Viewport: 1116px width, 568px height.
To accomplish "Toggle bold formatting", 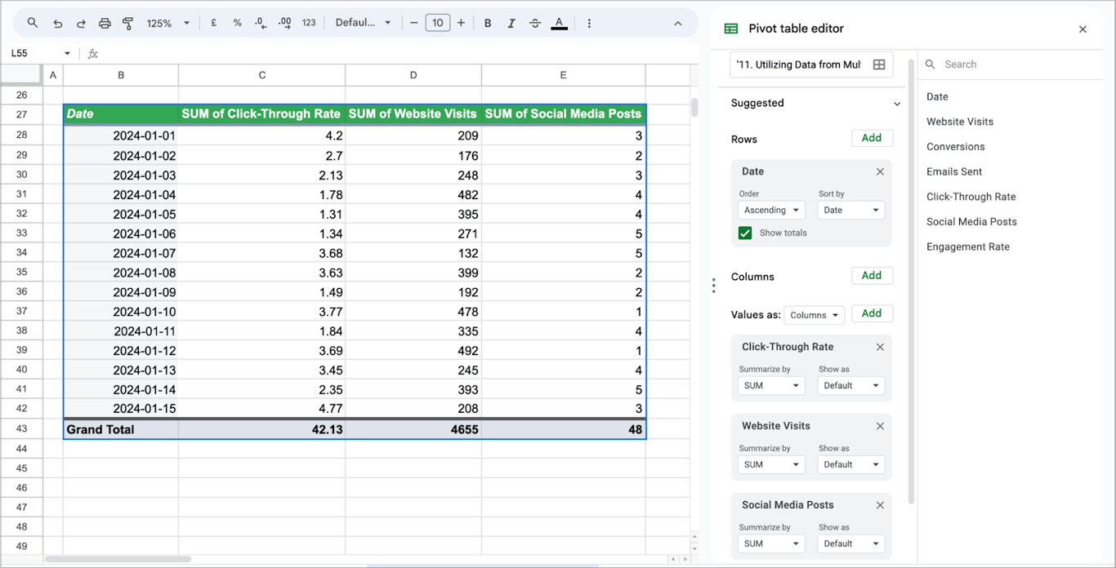I will tap(488, 23).
